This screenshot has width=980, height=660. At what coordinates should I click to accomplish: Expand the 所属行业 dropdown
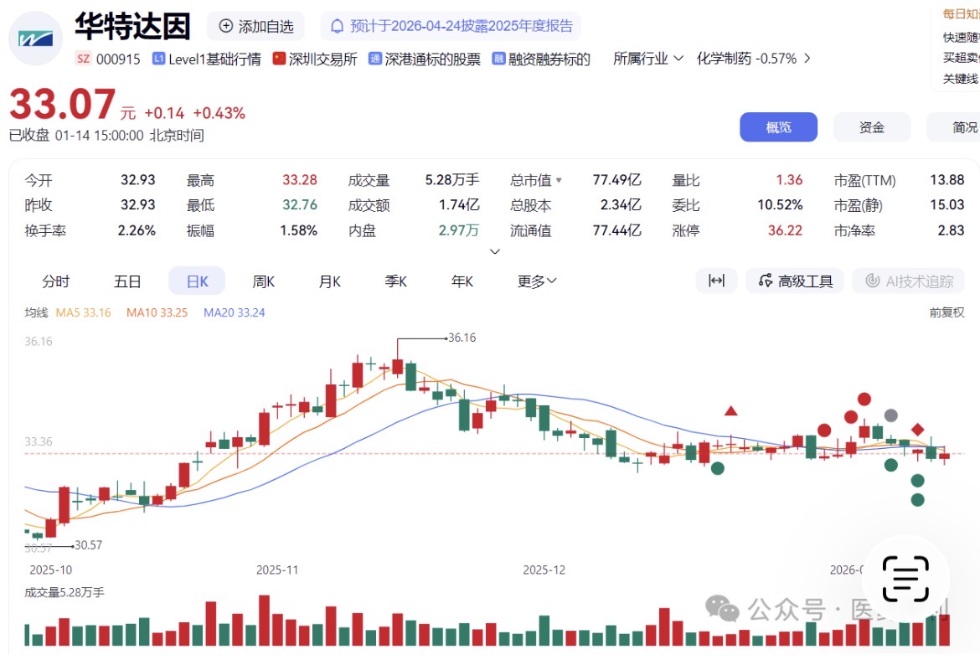click(648, 59)
